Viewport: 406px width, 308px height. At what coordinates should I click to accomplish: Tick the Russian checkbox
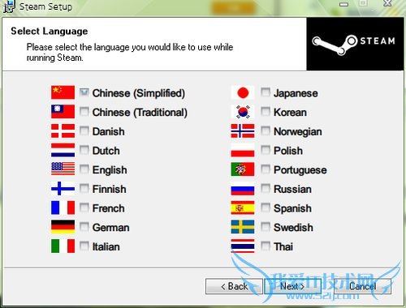266,188
